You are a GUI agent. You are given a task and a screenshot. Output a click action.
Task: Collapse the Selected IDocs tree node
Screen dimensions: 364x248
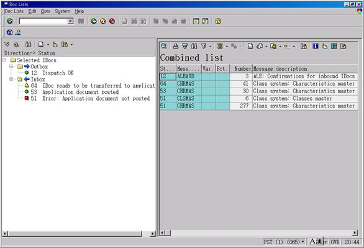(x=4, y=60)
